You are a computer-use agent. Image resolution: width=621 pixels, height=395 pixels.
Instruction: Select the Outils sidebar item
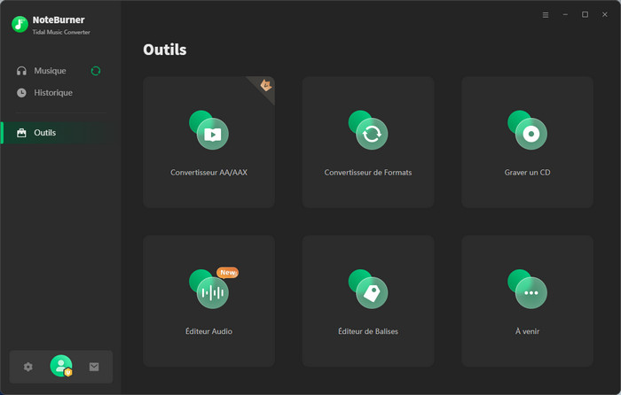44,133
